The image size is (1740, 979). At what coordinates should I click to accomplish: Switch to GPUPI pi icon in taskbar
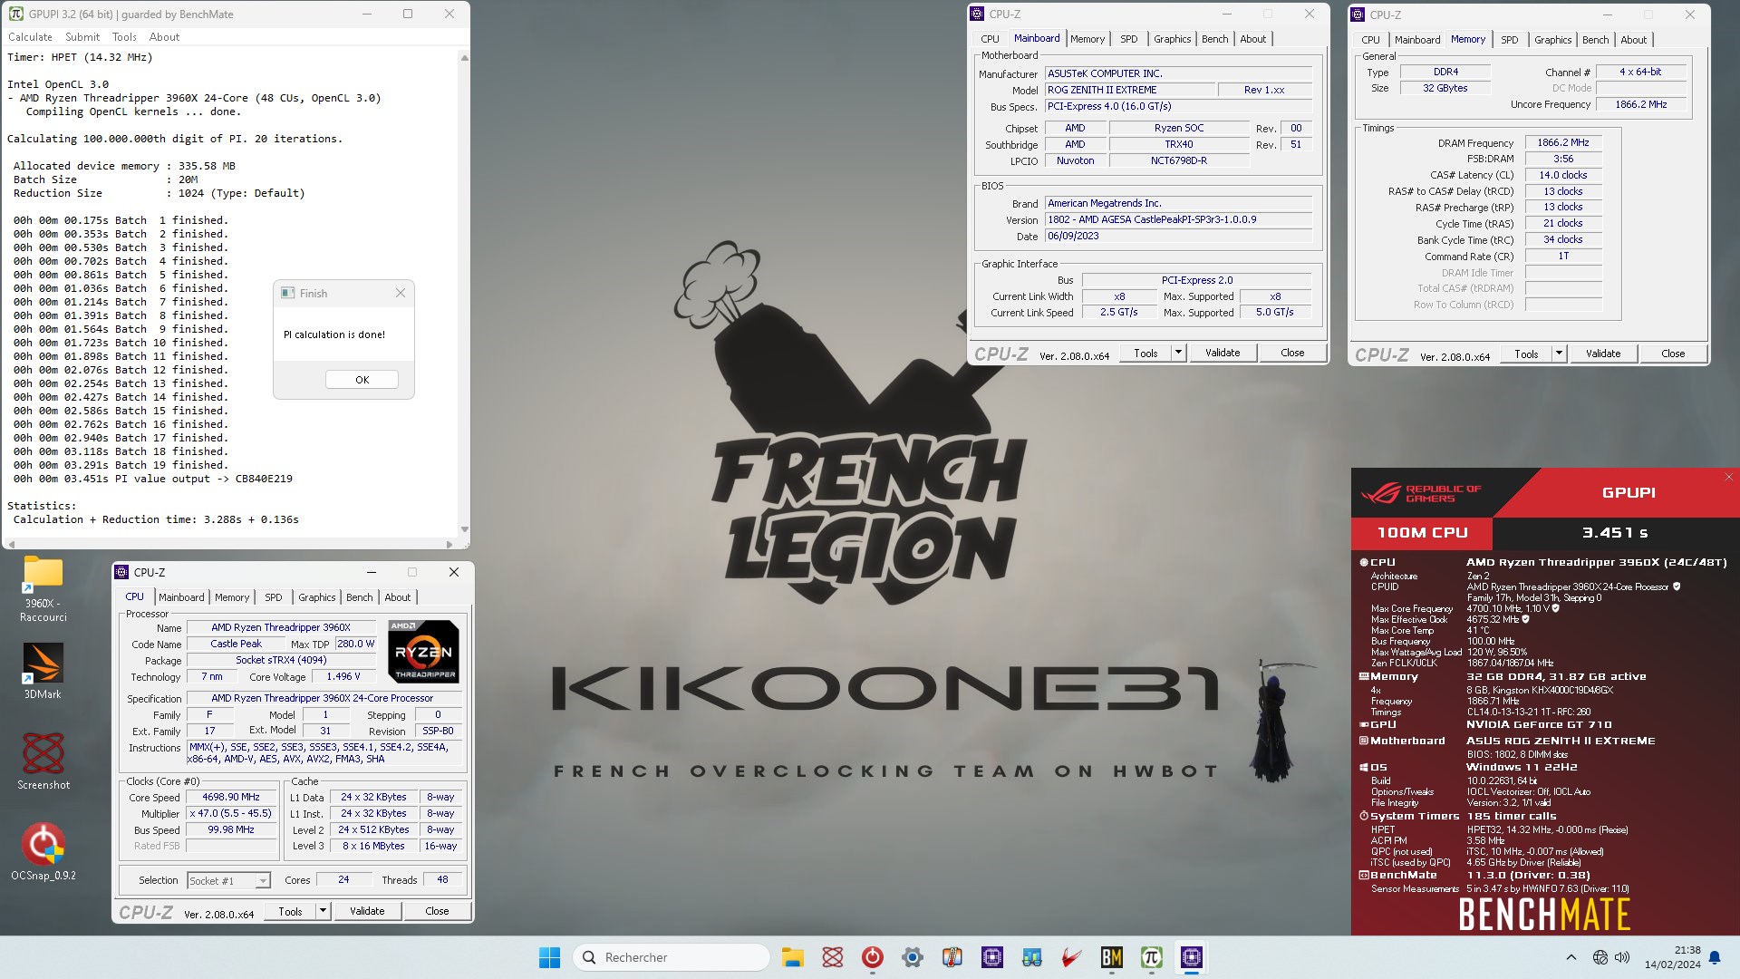pos(1152,957)
